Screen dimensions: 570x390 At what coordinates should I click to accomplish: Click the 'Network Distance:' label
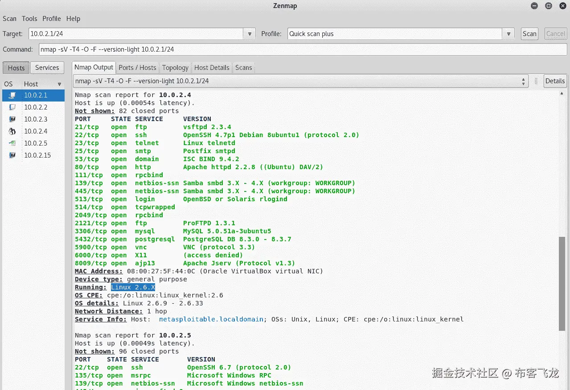109,311
